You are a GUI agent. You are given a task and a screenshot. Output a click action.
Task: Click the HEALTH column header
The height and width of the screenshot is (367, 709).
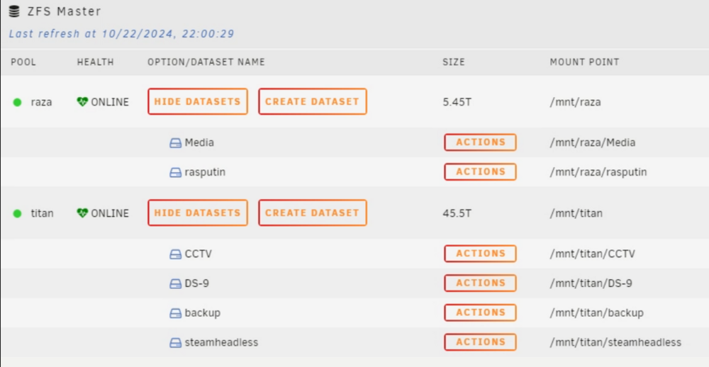(96, 62)
